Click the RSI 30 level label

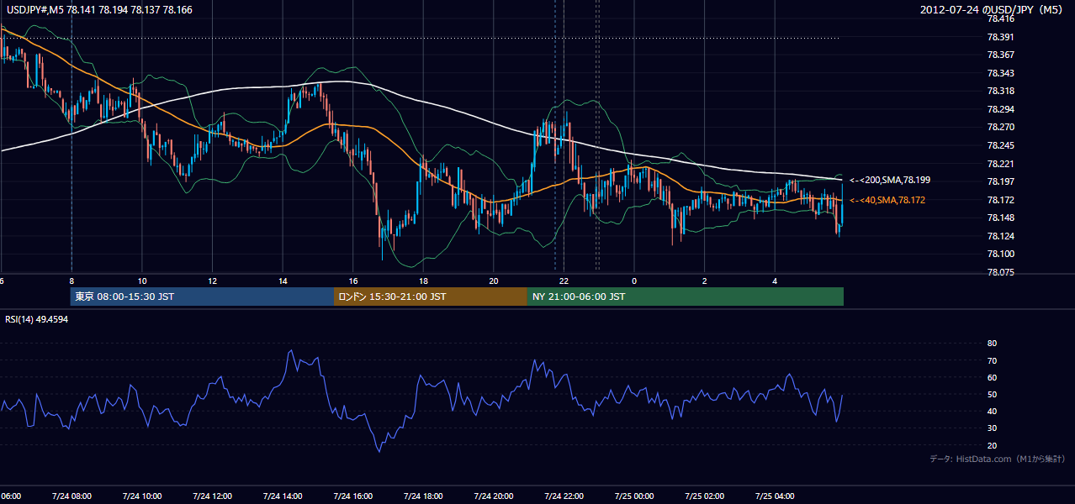click(992, 428)
